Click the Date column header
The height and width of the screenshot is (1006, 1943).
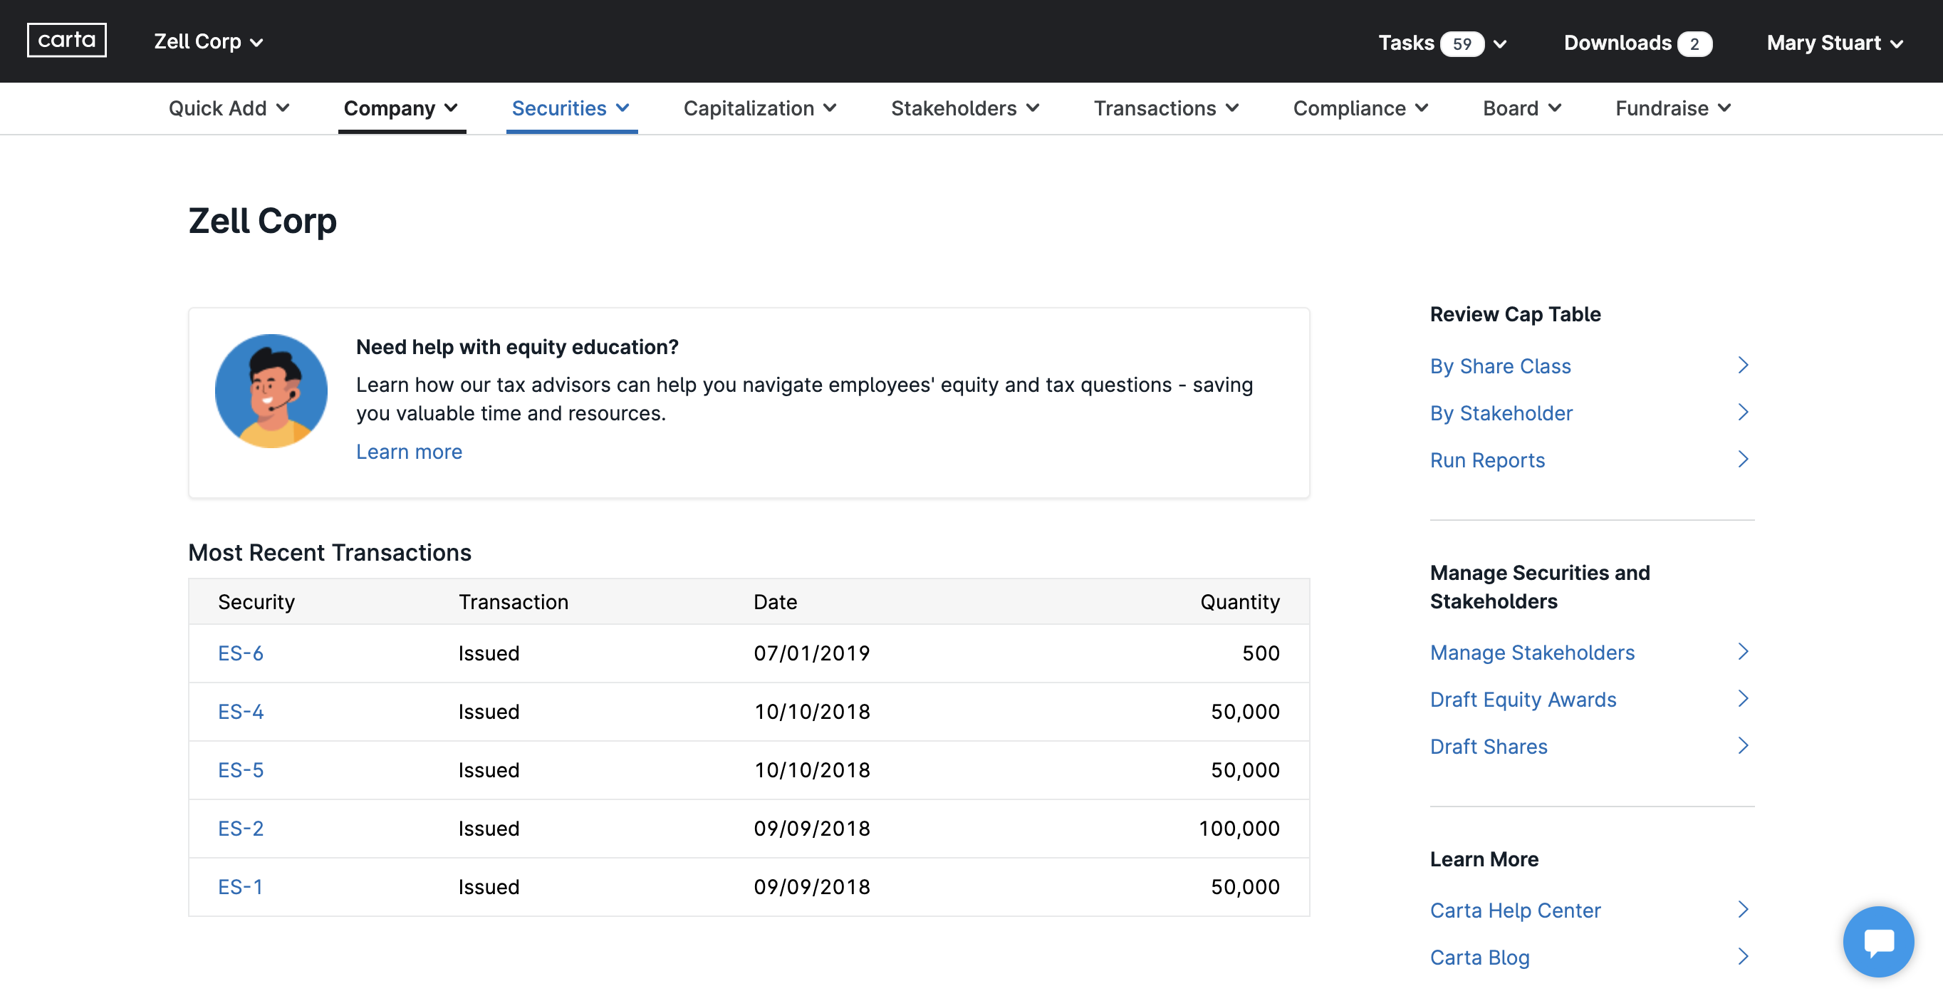coord(775,601)
